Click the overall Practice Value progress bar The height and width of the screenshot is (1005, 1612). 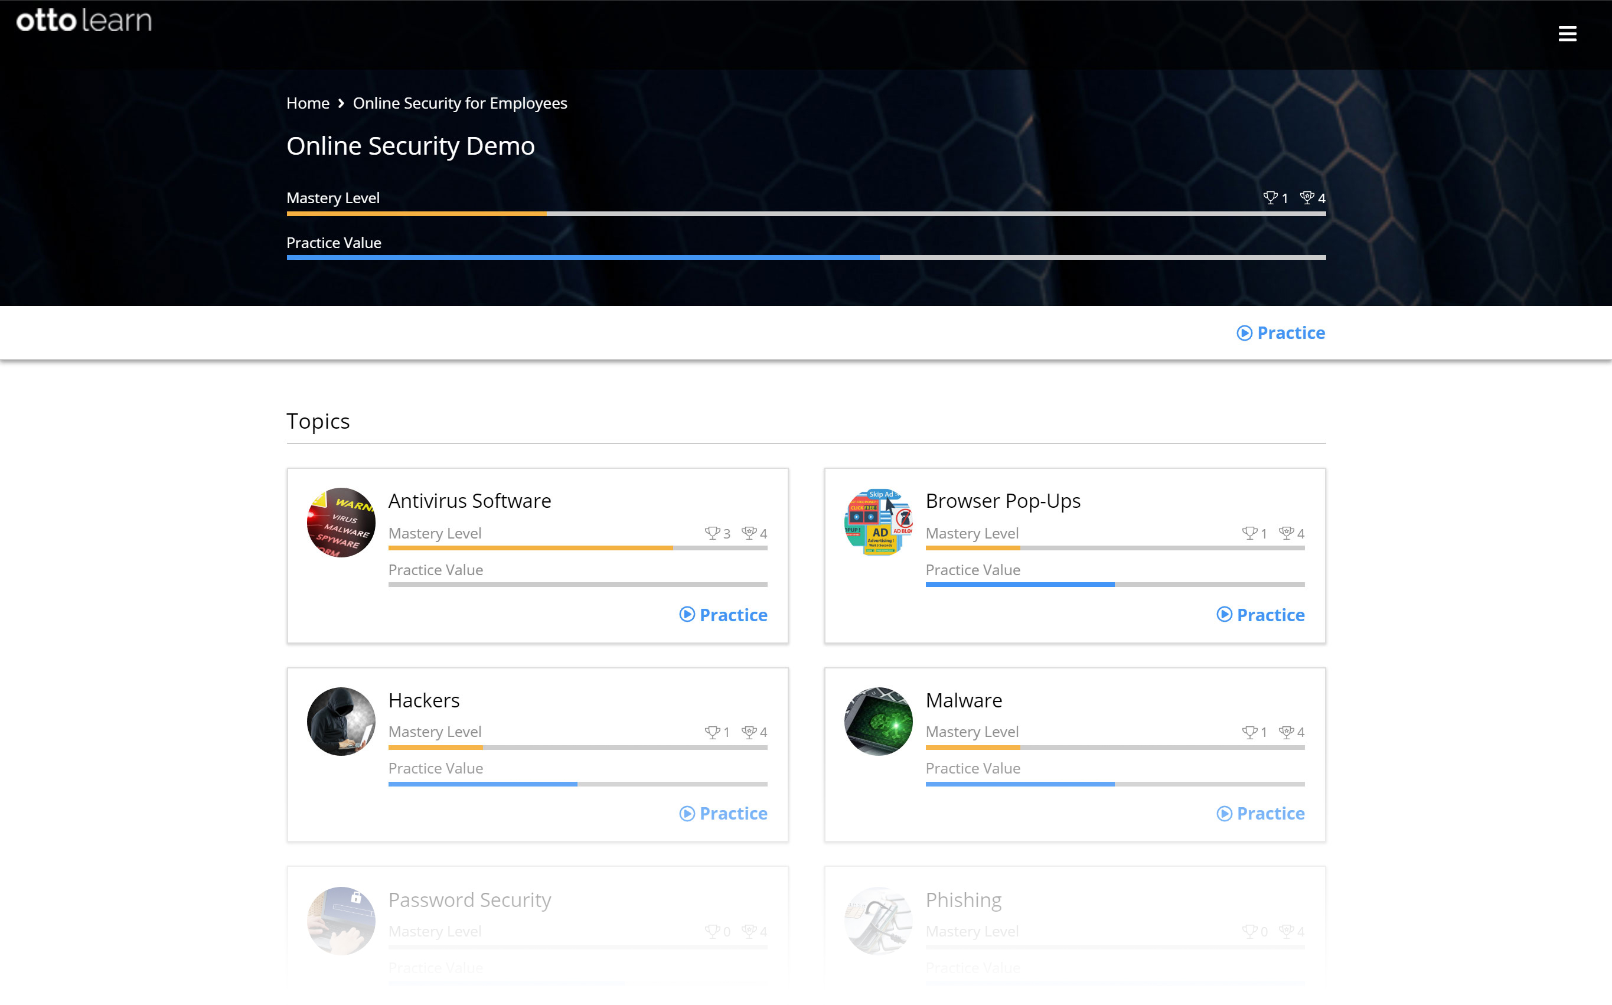tap(805, 257)
